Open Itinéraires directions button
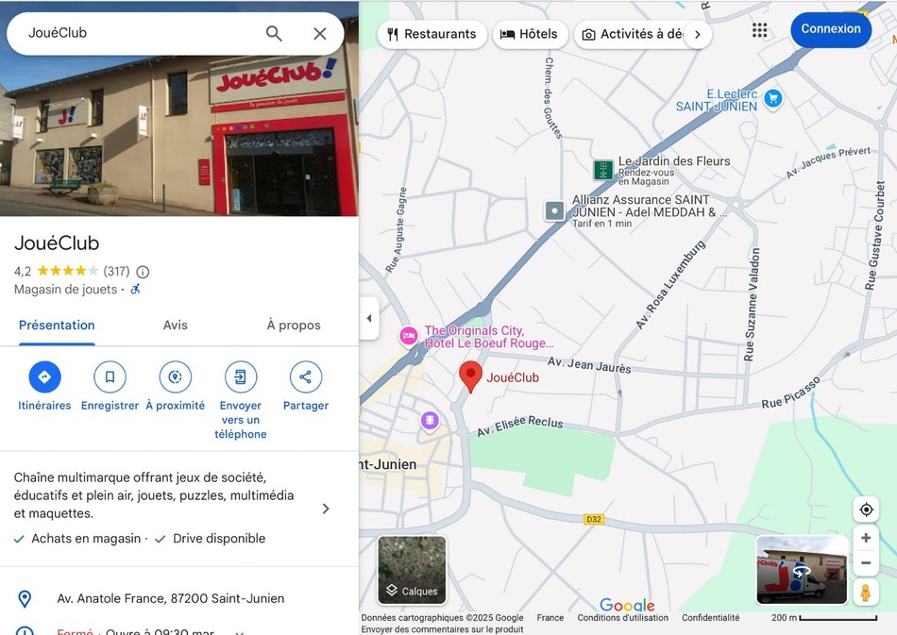This screenshot has width=897, height=635. click(x=44, y=377)
